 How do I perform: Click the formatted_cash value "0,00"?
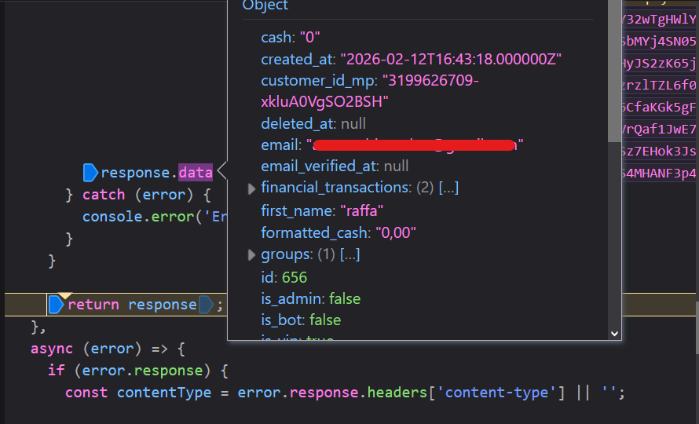396,232
